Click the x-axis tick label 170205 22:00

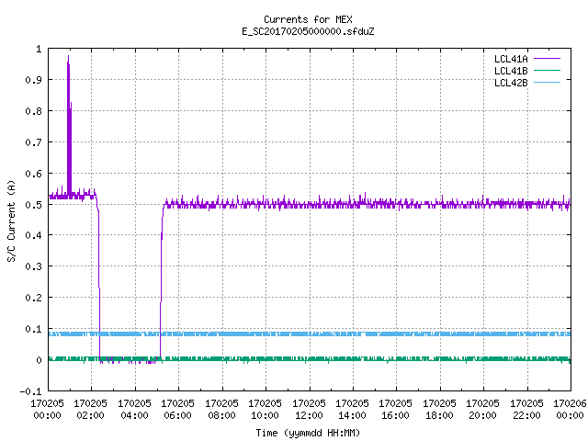526,410
